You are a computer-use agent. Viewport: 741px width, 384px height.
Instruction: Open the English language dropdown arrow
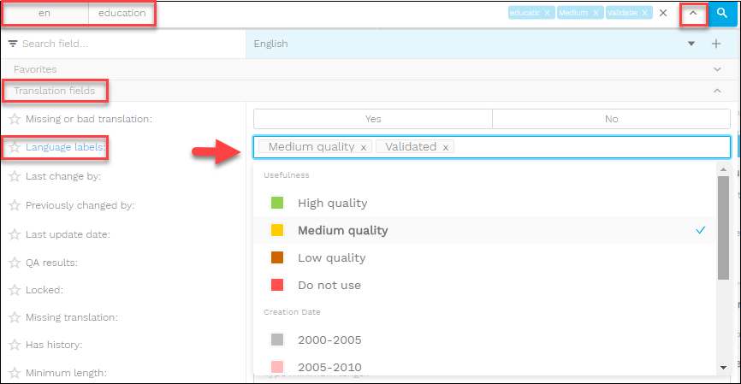coord(691,44)
